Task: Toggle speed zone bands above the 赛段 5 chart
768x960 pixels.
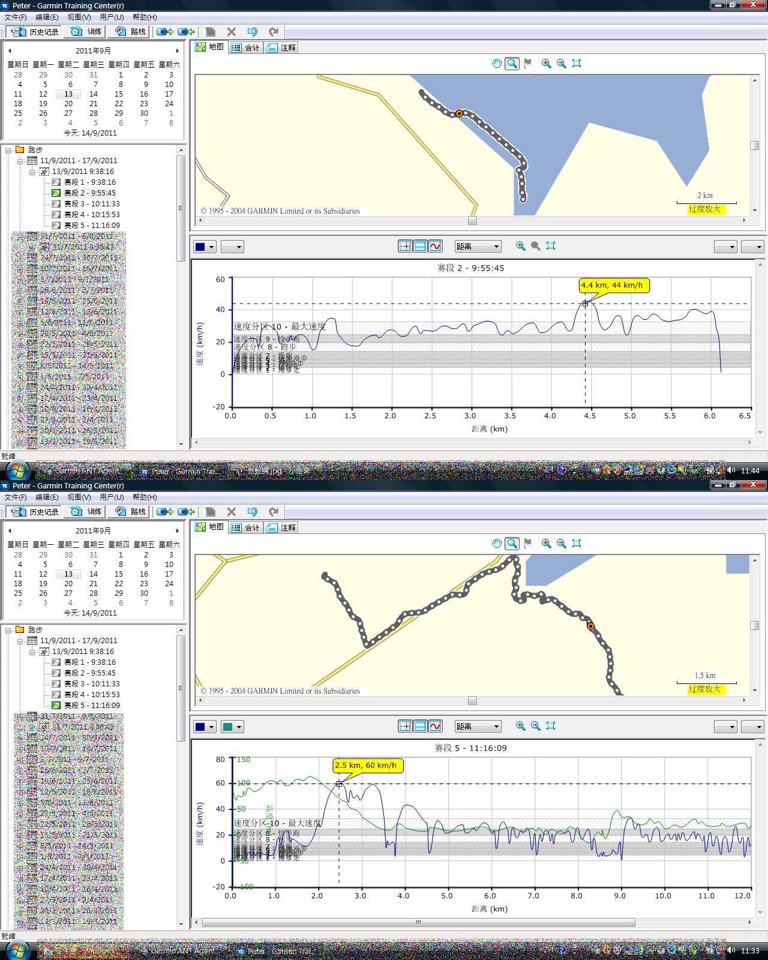Action: (420, 726)
